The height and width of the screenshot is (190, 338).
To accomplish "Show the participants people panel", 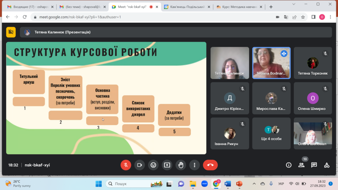I will point(301,165).
